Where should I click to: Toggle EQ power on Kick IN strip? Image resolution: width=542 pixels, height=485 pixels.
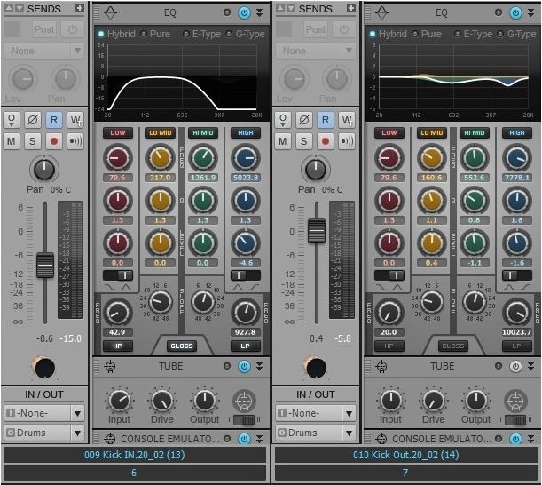click(x=244, y=12)
